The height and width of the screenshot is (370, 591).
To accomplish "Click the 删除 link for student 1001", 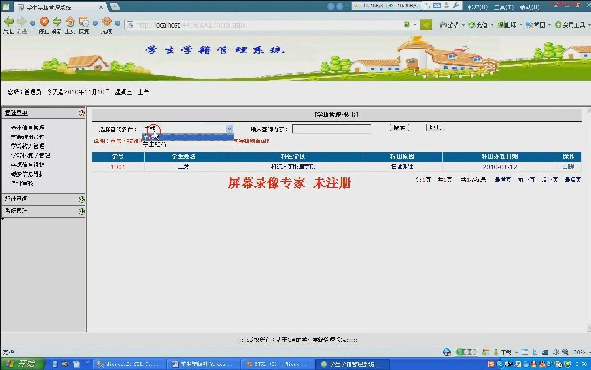I will click(568, 166).
